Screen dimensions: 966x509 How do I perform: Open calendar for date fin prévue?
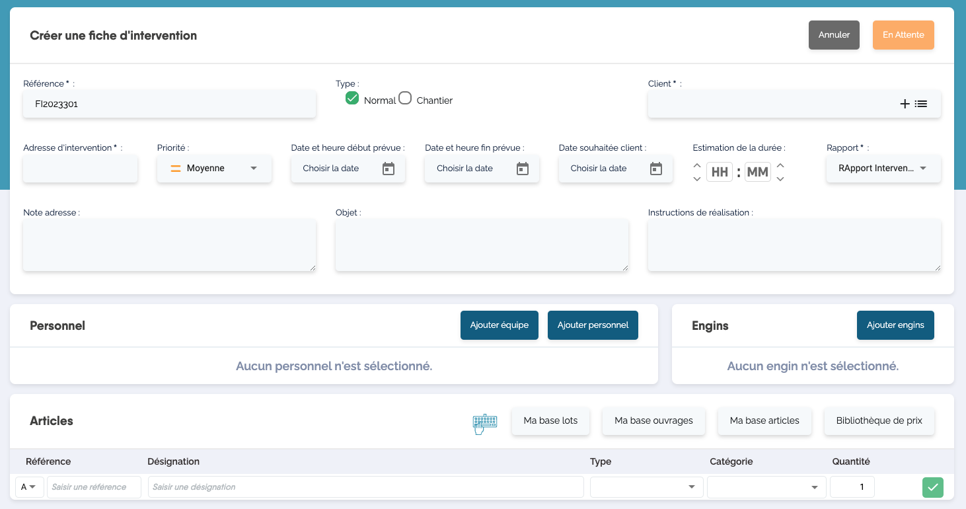click(x=523, y=169)
